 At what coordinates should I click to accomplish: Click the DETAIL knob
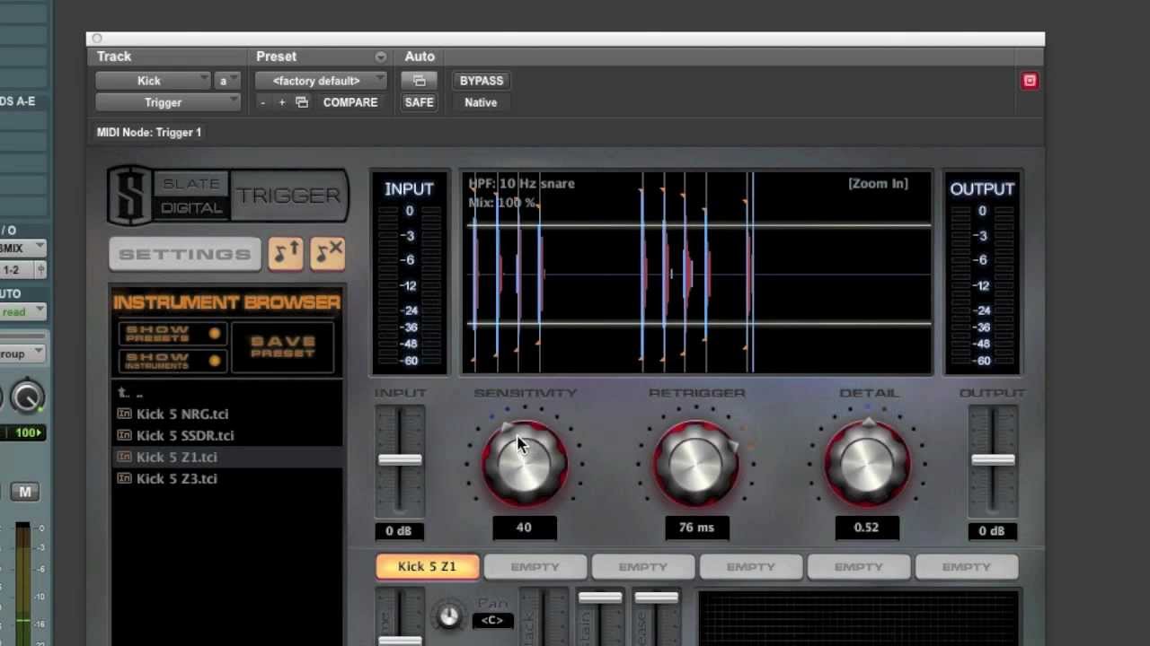tap(867, 464)
